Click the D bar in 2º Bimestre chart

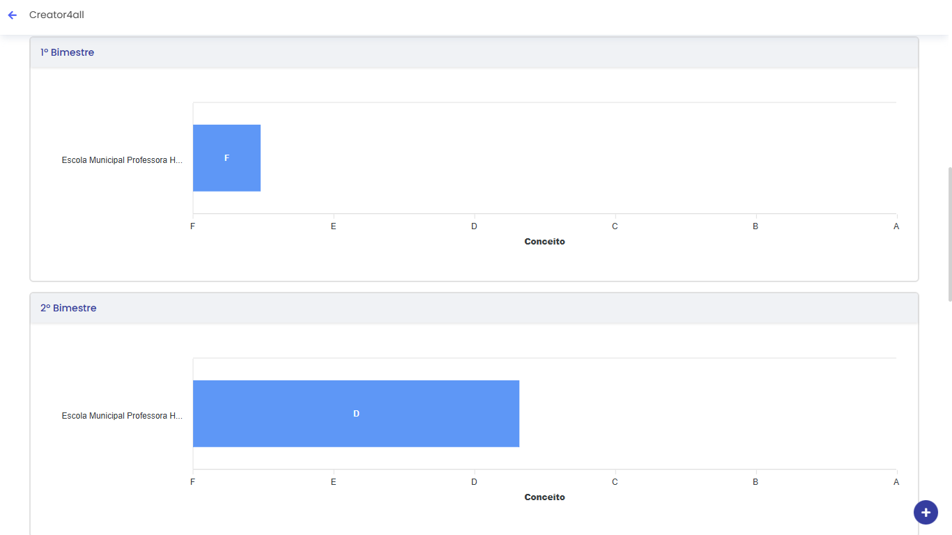356,414
